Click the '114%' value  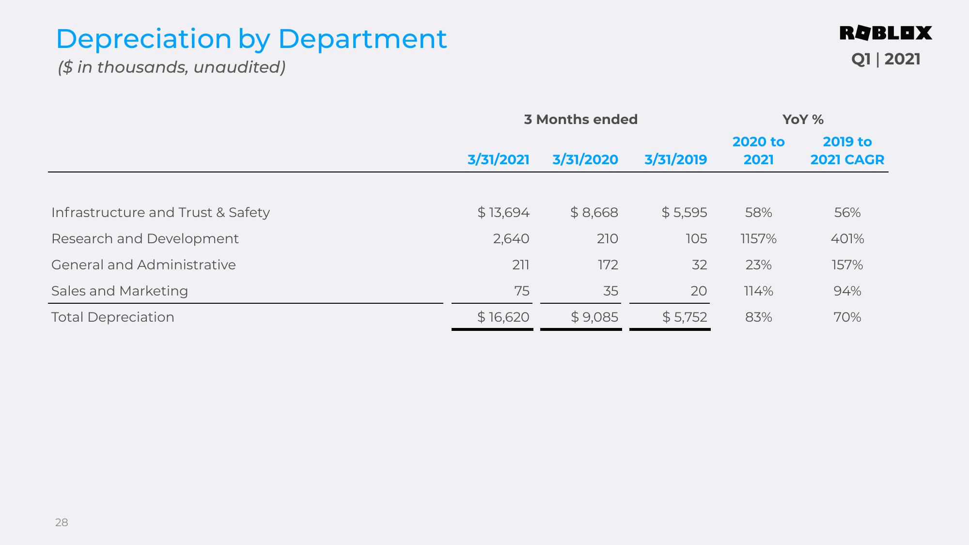coord(759,291)
